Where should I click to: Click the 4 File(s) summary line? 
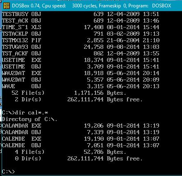(71, 152)
